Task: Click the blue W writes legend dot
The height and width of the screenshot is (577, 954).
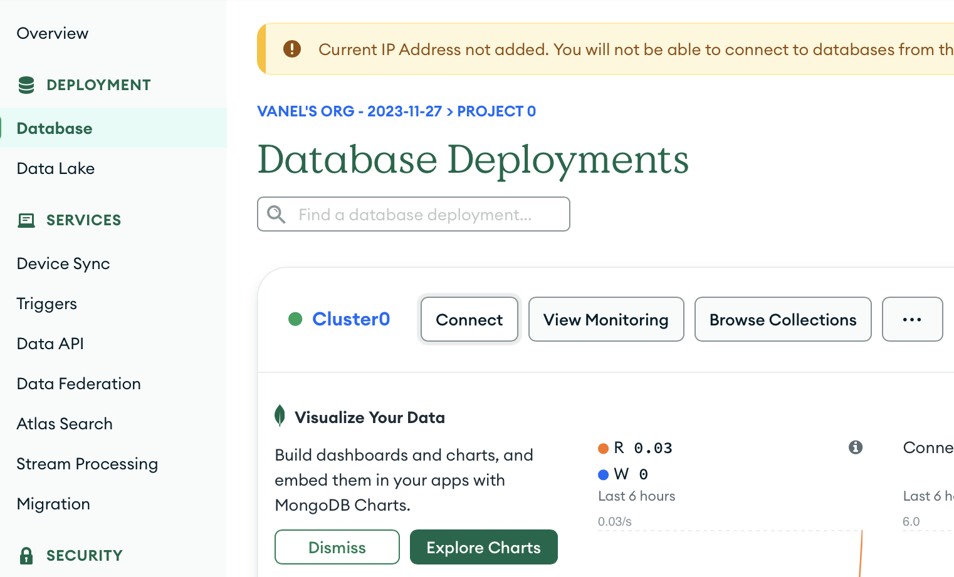Action: click(604, 474)
